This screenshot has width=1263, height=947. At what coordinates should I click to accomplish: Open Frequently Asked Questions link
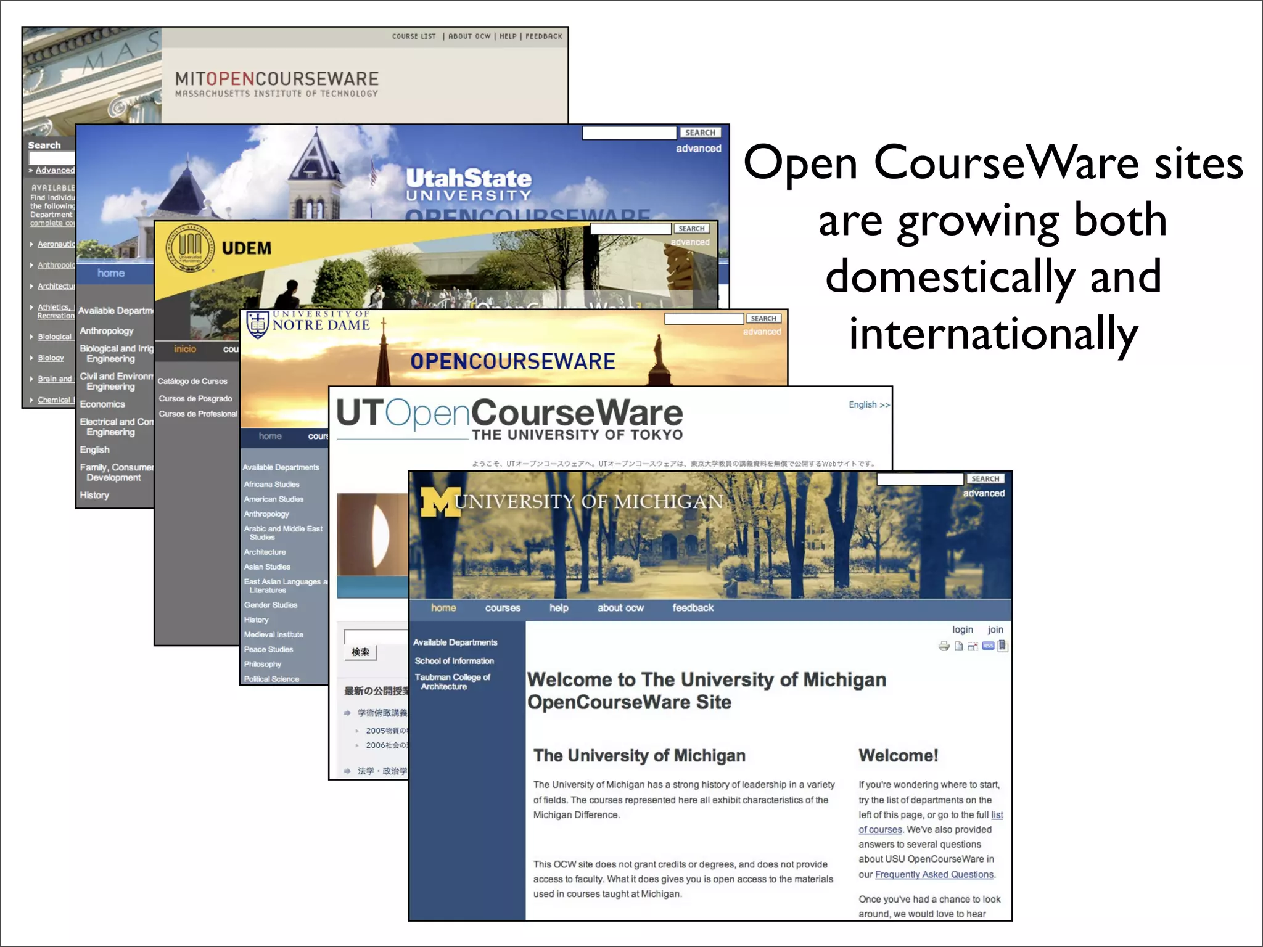pos(934,874)
